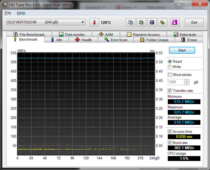Open the Help menu
The image size is (210, 170).
[x=21, y=13]
